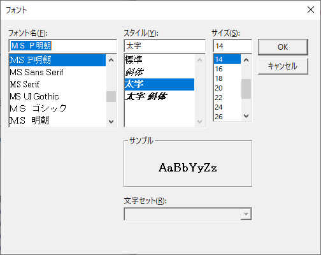This screenshot has height=255, width=321.
Task: Click size list scroll up arrow
Action: click(x=246, y=60)
